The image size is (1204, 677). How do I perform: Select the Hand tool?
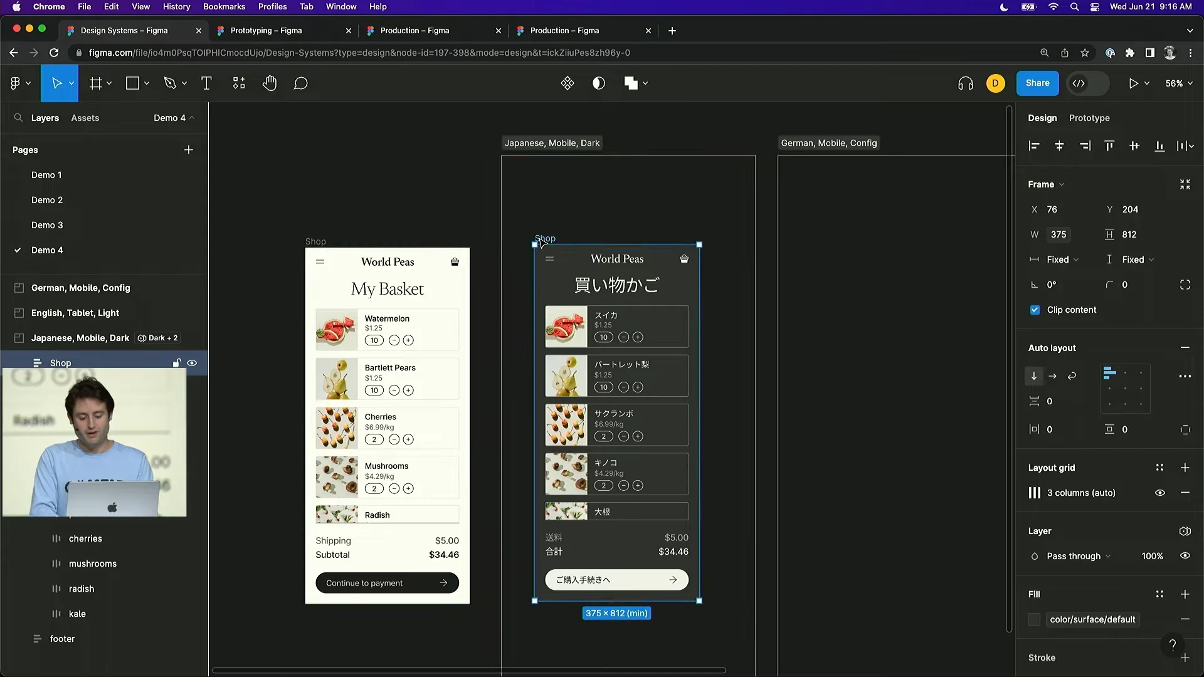pos(270,83)
